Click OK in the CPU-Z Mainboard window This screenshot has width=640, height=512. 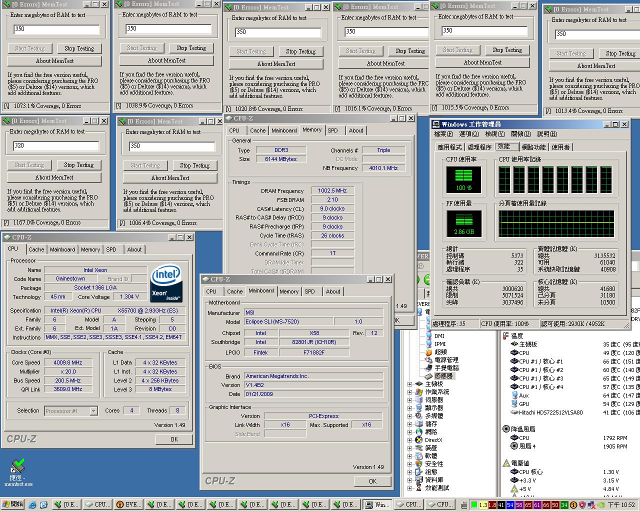(x=372, y=481)
